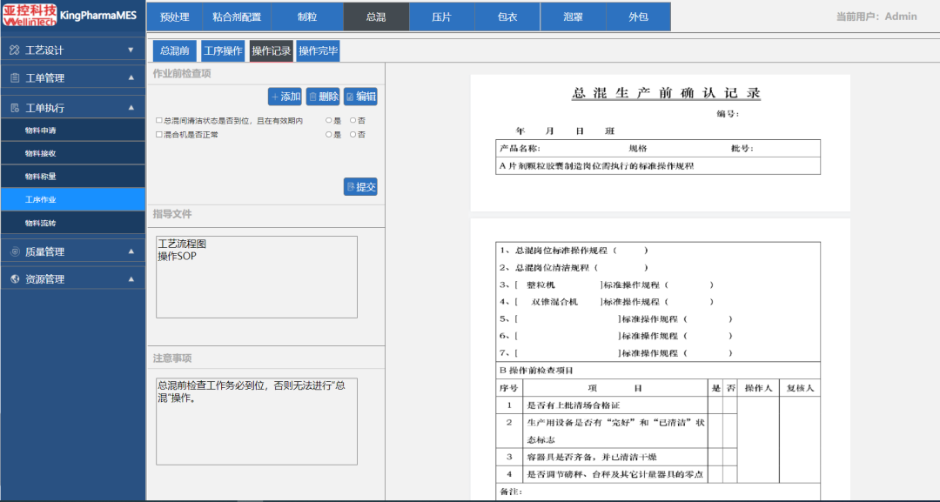Check the 混合机是否正常 checkbox
940x502 pixels.
159,135
